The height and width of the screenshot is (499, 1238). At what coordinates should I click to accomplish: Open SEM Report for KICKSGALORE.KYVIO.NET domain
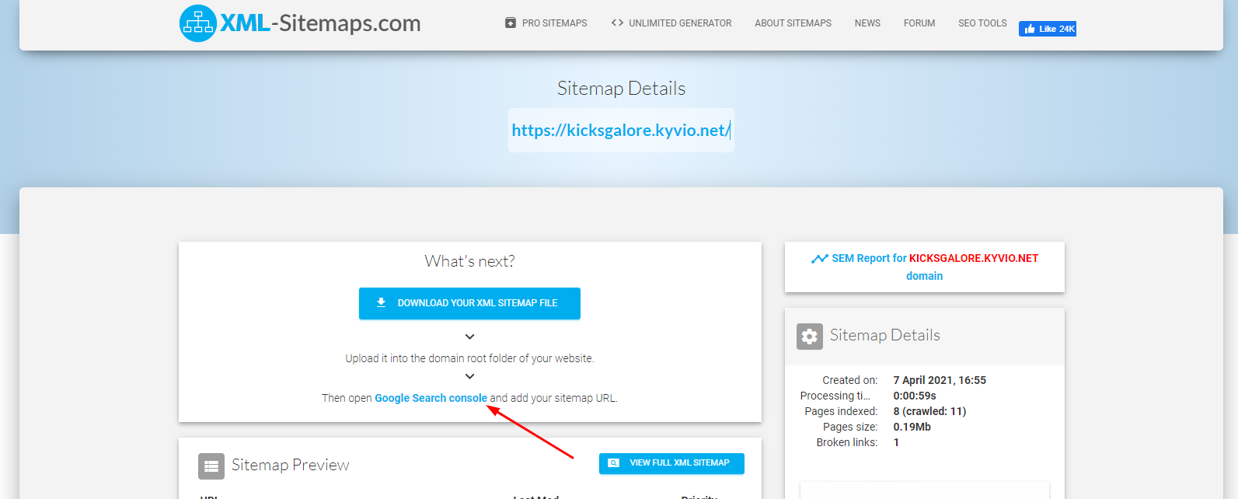point(925,267)
